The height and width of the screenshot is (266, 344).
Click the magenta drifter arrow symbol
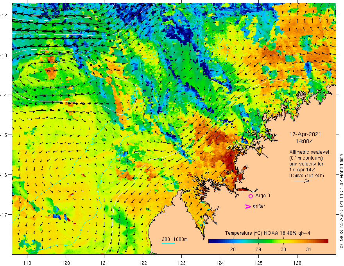coord(248,206)
